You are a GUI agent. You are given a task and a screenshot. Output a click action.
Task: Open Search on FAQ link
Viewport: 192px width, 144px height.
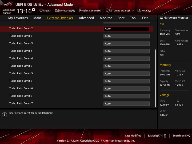click(182, 136)
